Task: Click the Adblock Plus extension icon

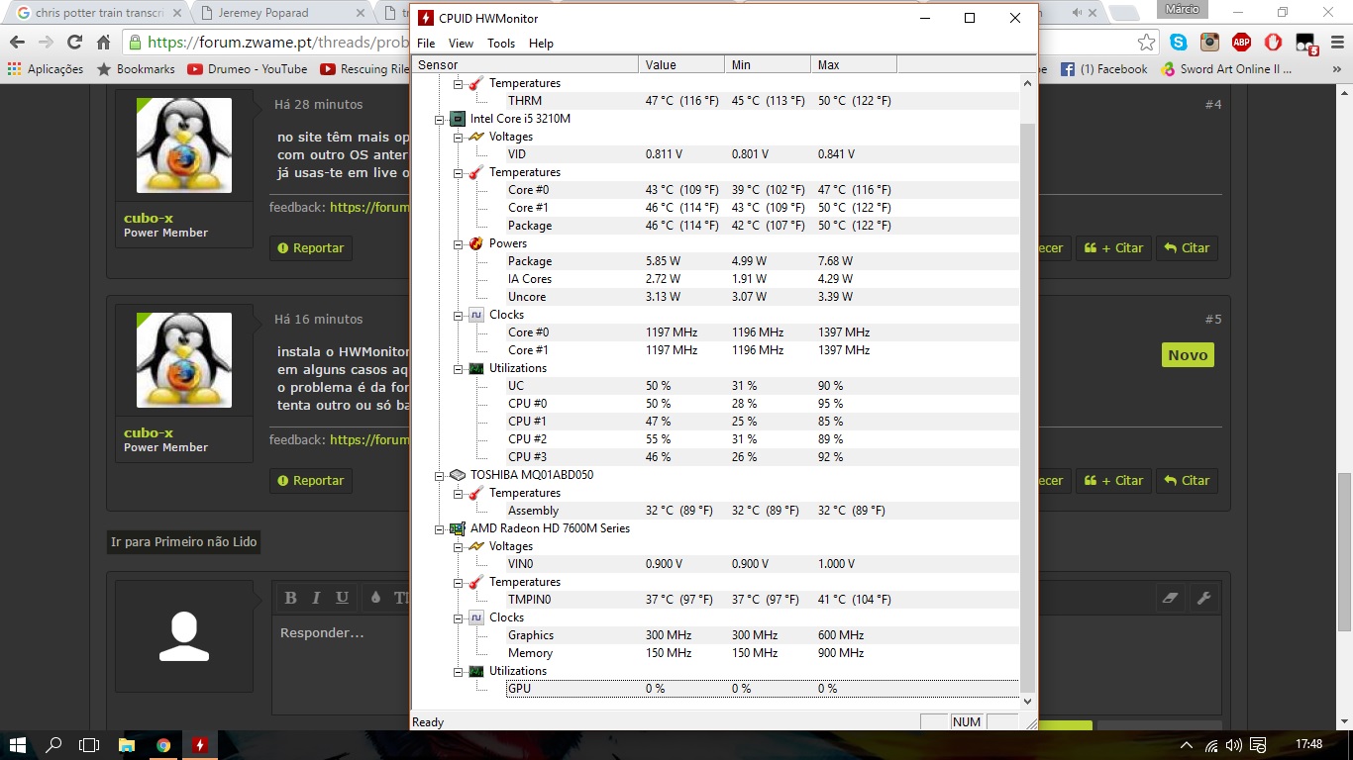Action: (x=1241, y=43)
